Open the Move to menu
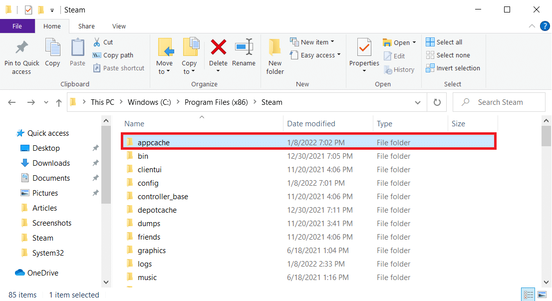 coord(164,57)
